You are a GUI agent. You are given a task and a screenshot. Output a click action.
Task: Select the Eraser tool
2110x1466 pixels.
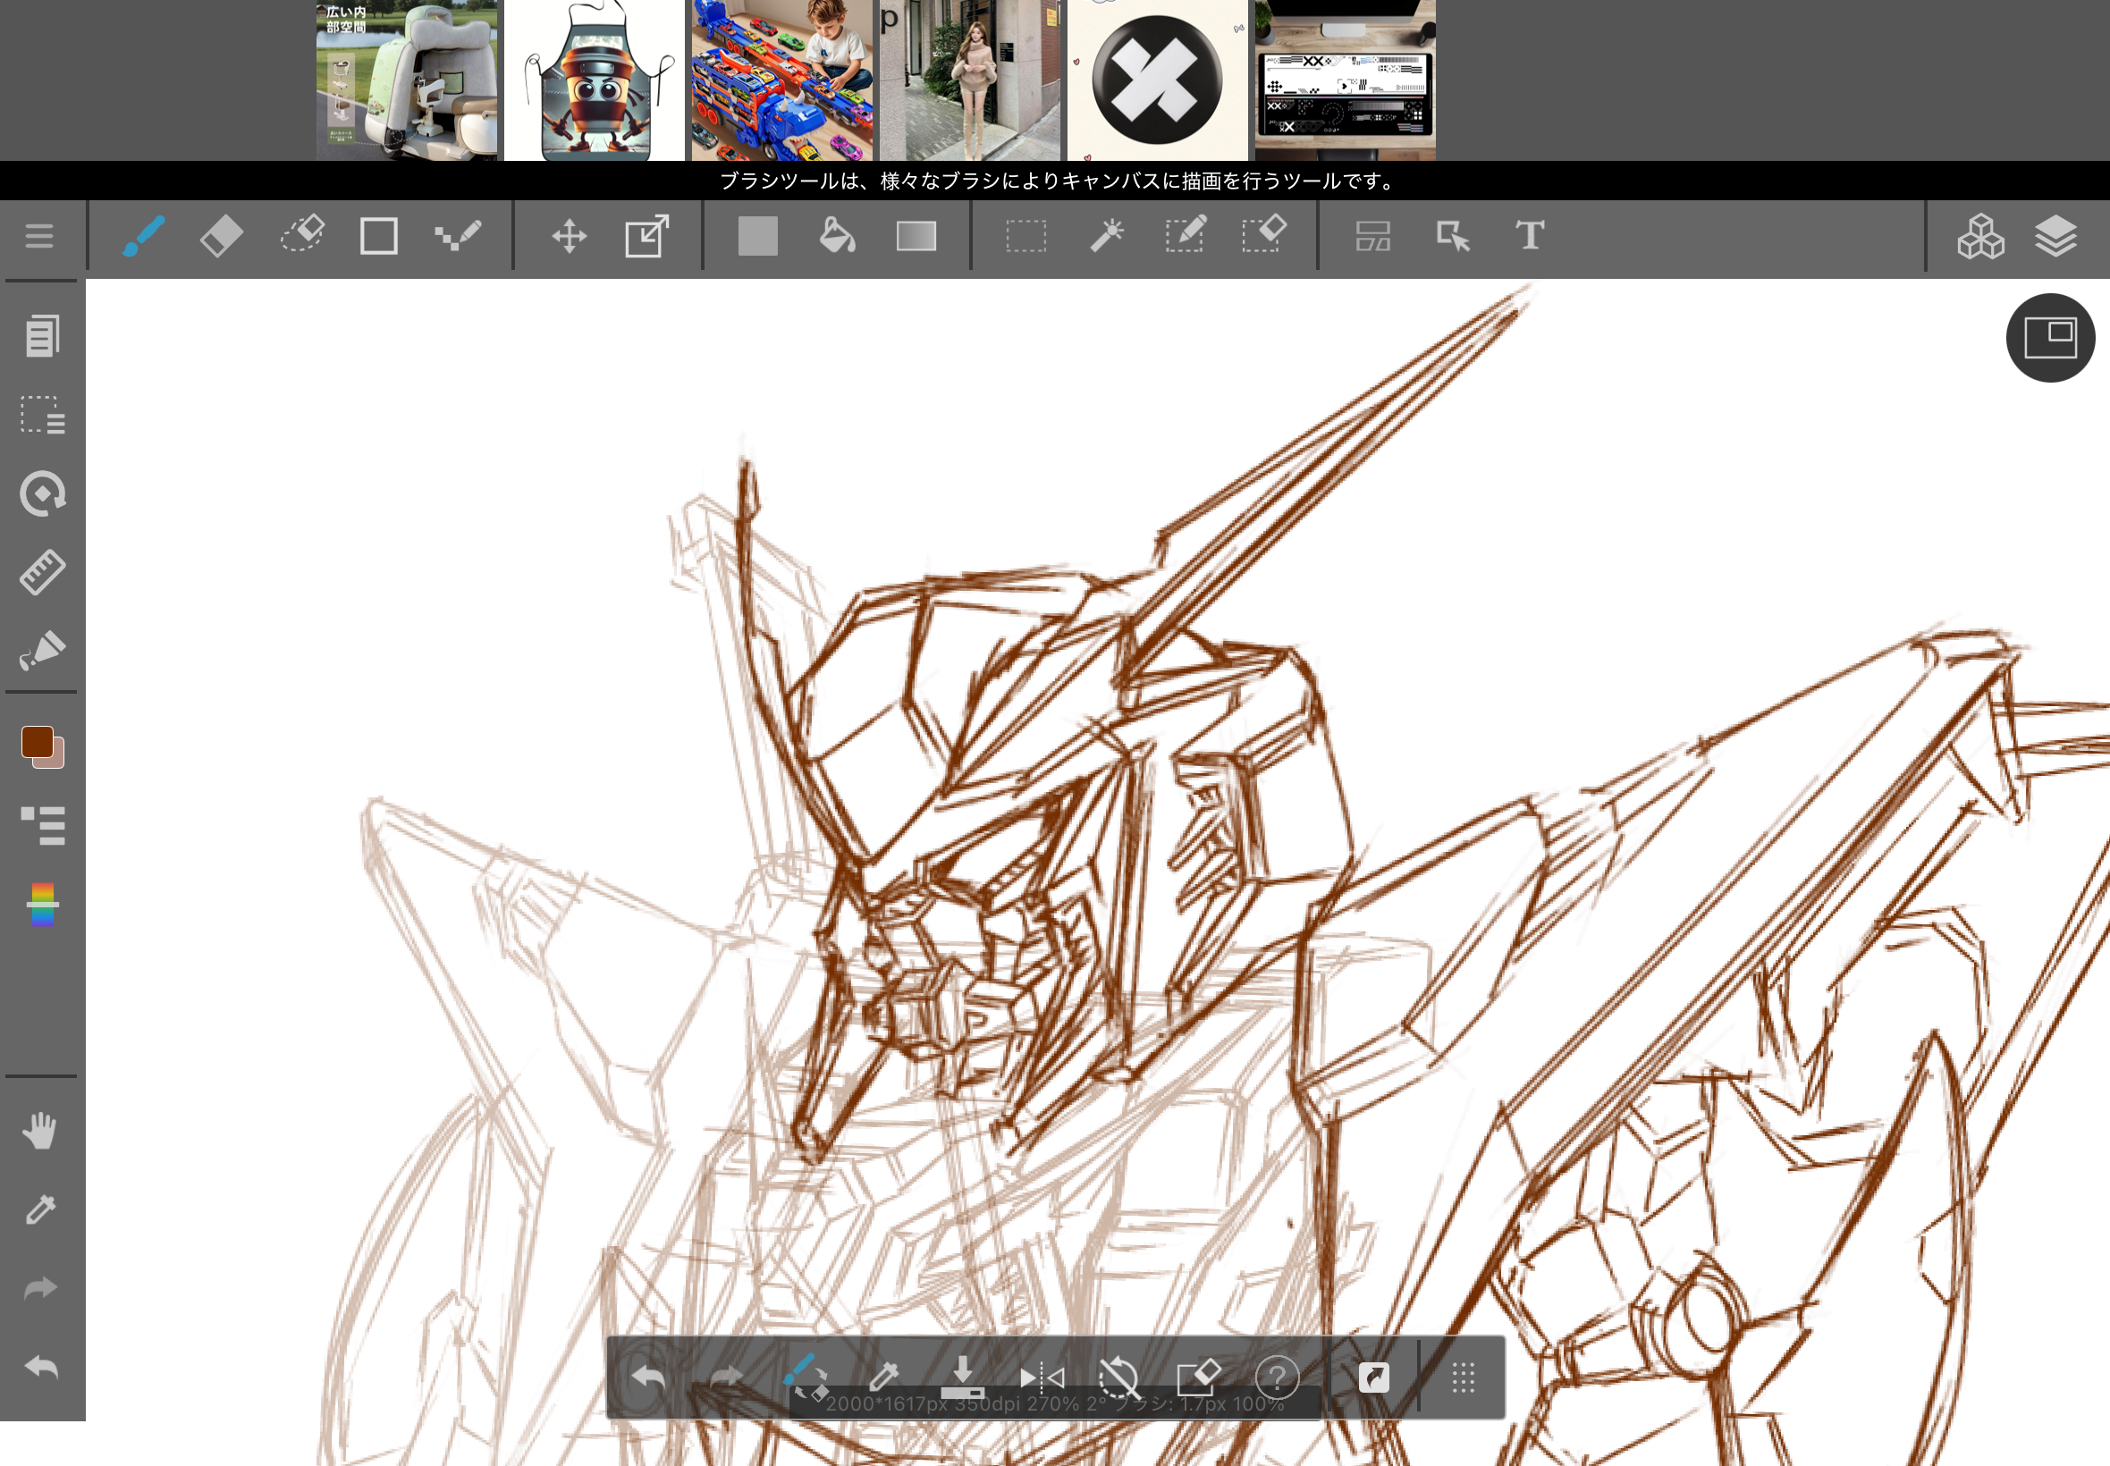tap(222, 236)
